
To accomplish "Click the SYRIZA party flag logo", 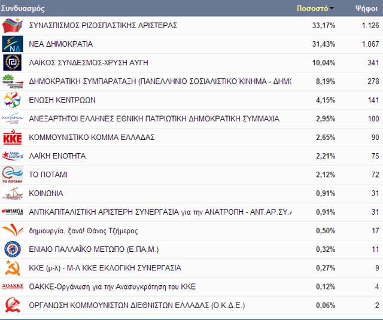I will [13, 25].
